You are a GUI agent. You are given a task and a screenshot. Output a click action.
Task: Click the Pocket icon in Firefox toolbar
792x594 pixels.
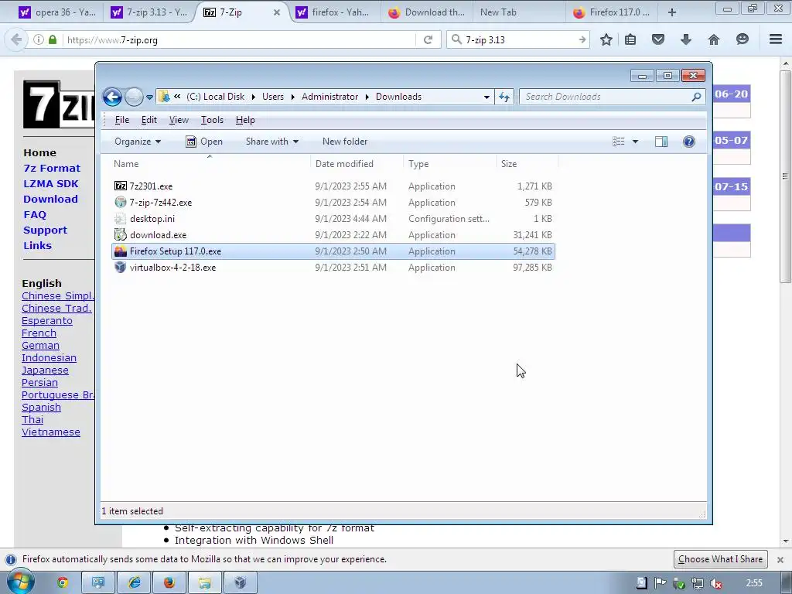(657, 39)
